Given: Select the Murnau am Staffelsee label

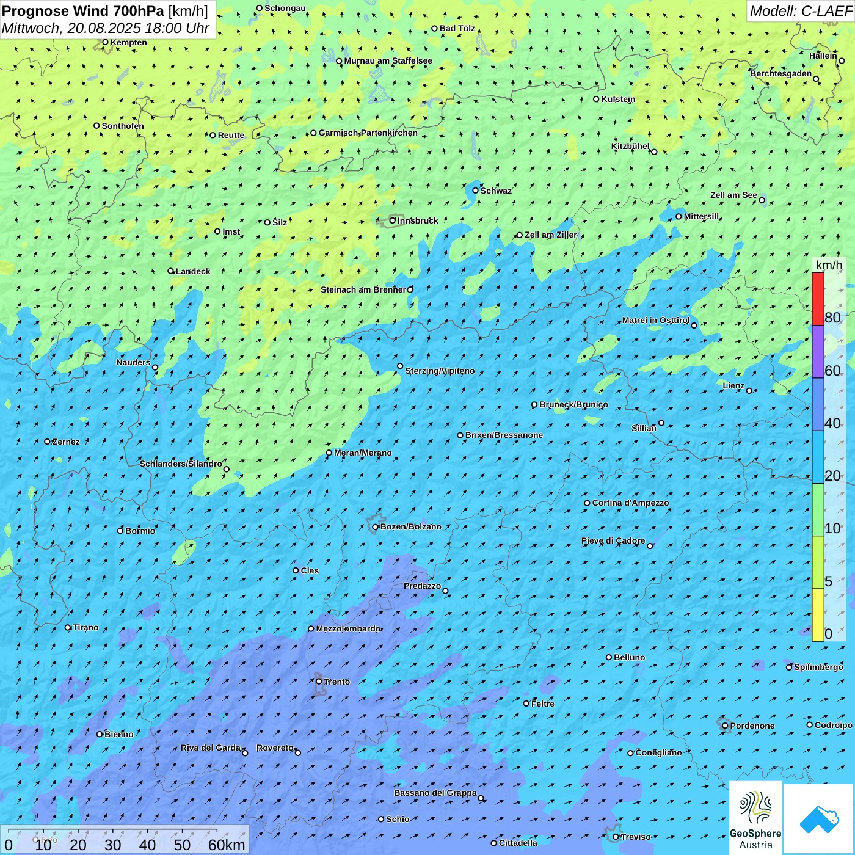Looking at the screenshot, I should click(388, 60).
